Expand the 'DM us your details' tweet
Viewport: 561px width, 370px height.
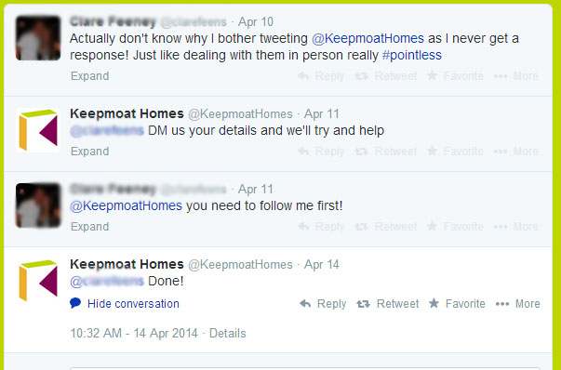[x=90, y=152]
